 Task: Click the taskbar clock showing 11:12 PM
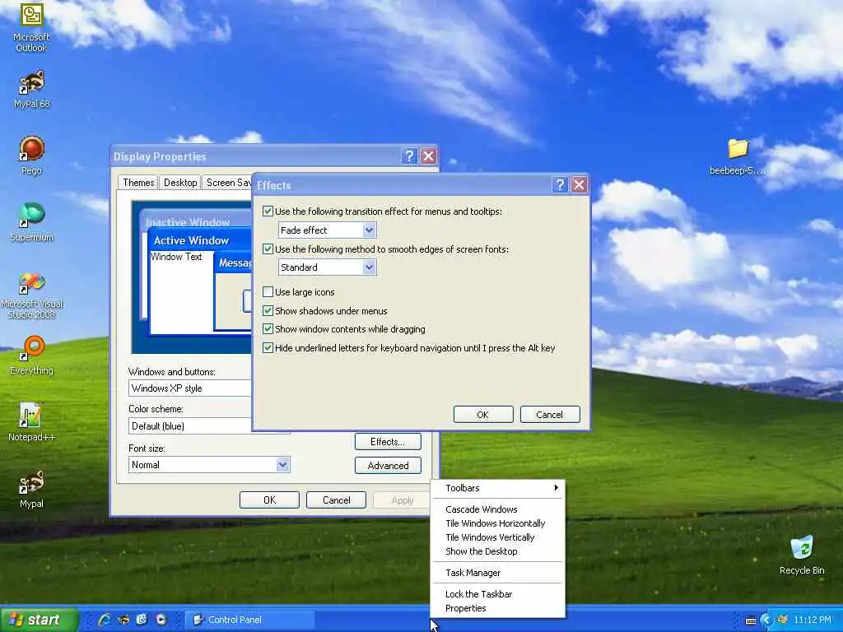tap(812, 620)
